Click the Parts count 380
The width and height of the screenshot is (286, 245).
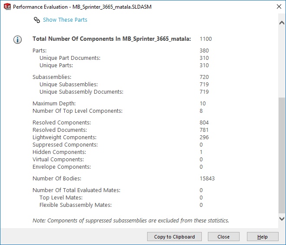click(x=204, y=50)
